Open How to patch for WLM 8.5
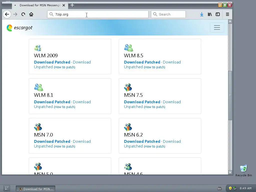 pyautogui.click(x=154, y=67)
